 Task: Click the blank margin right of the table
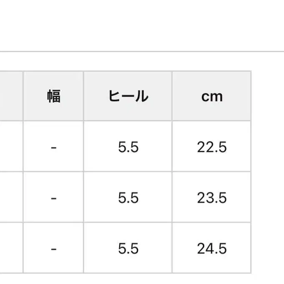[268, 167]
